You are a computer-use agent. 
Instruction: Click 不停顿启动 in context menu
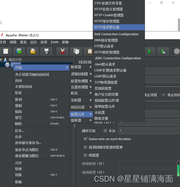click(42, 87)
